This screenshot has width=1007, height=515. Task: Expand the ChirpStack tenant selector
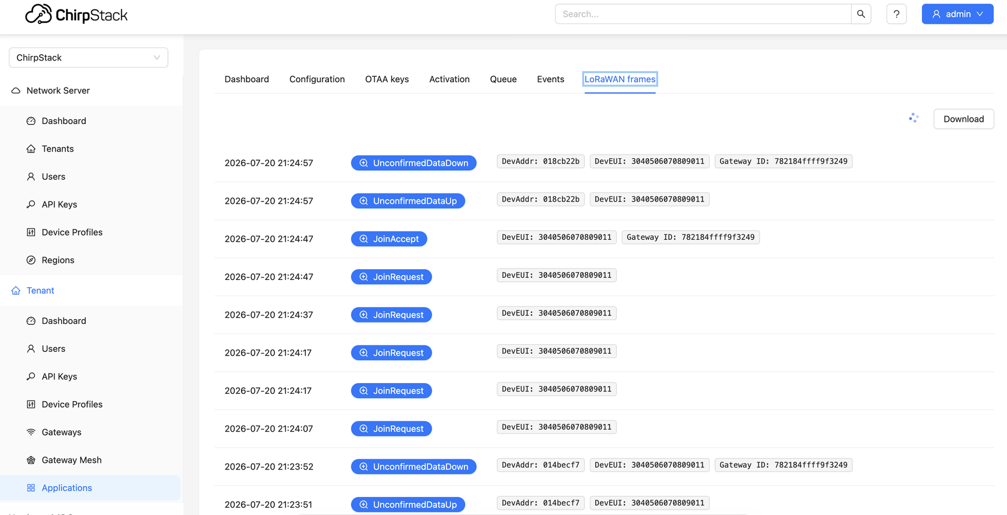(88, 58)
